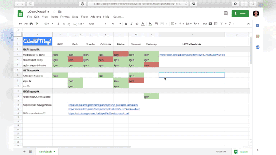Click the Redo arrow in toolbar
276x155 pixels.
click(x=26, y=24)
